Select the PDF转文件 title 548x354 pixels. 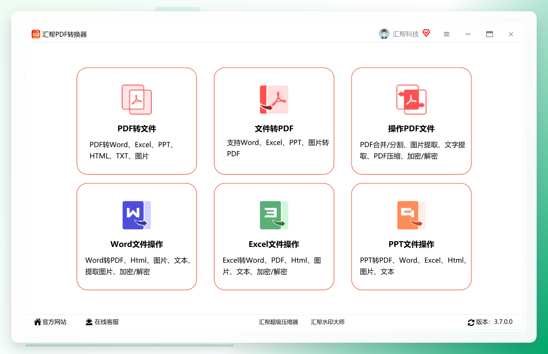(137, 129)
